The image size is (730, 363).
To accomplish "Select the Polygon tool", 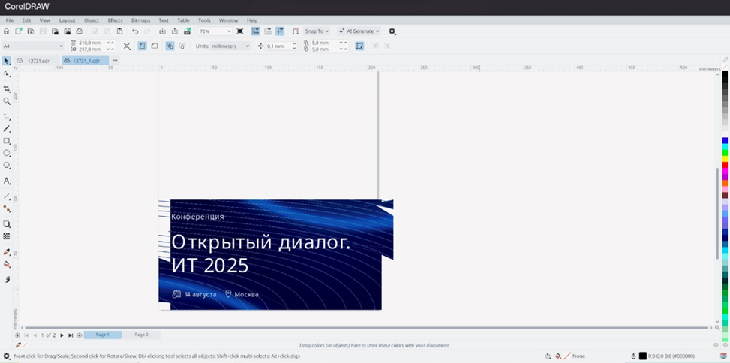I will [x=7, y=165].
